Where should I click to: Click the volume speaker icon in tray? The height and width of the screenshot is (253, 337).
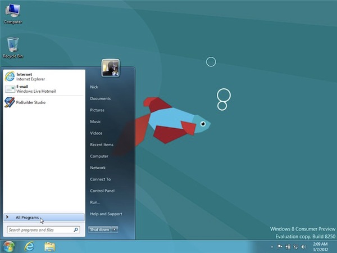[303, 246]
